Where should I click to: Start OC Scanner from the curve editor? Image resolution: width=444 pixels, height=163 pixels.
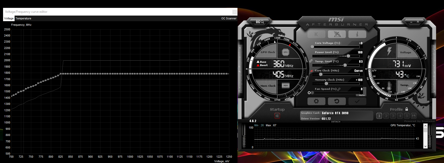click(229, 18)
